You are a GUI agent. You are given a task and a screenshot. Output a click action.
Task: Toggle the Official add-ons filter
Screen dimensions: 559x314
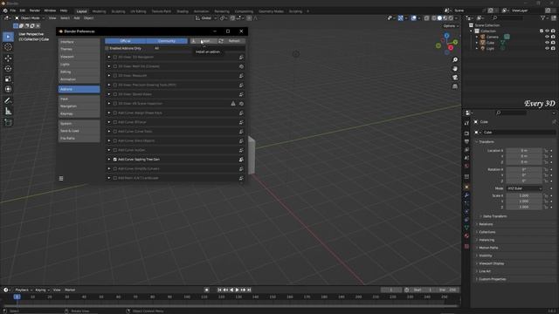tap(126, 41)
